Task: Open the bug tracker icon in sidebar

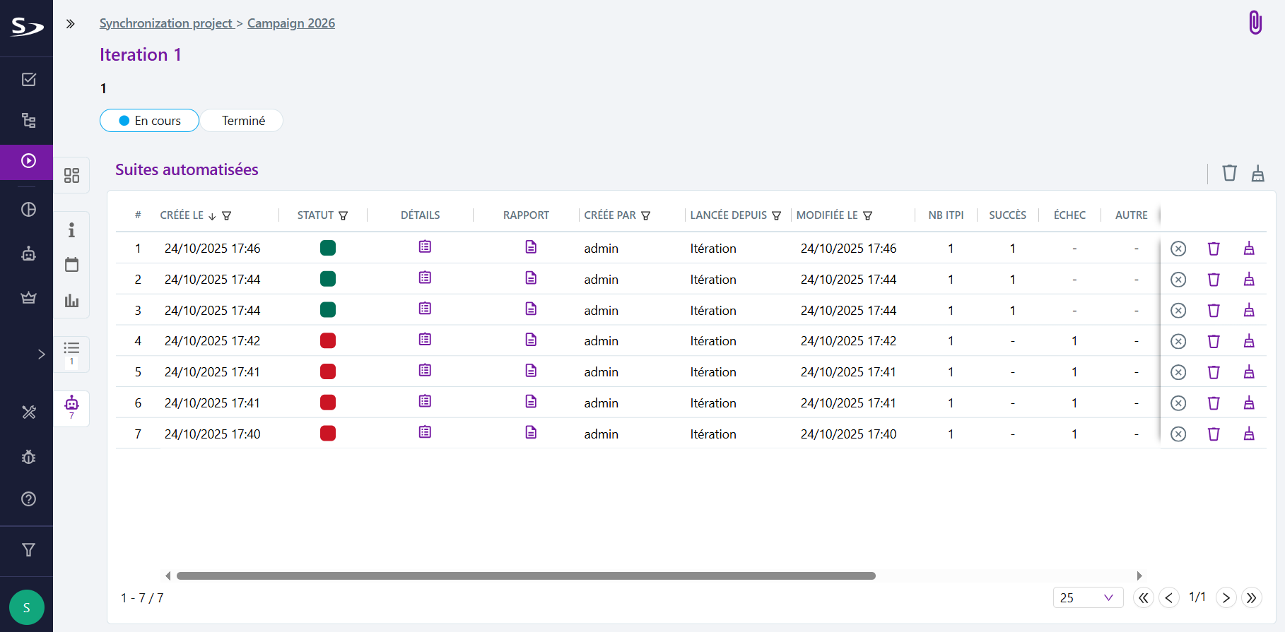Action: coord(28,457)
